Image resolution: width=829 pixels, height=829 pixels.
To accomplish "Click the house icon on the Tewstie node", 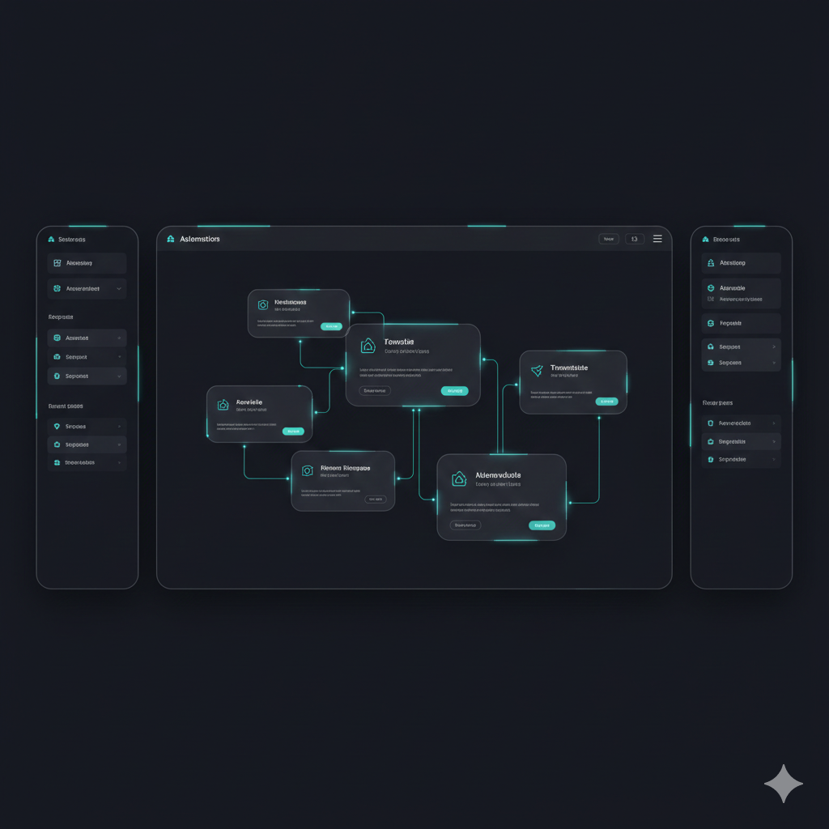I will (x=368, y=346).
